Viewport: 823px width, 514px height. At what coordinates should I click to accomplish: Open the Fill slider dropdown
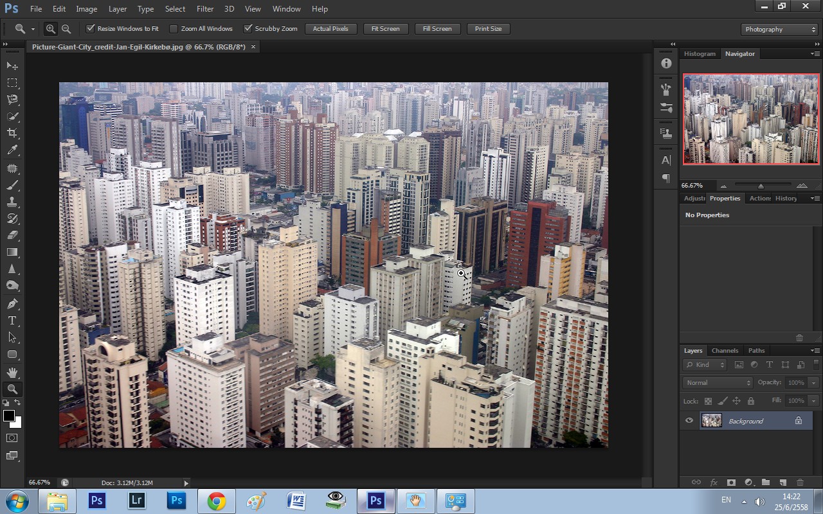(813, 401)
